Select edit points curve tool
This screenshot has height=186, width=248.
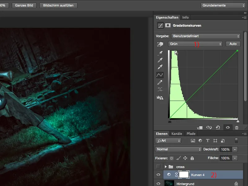[x=160, y=75]
